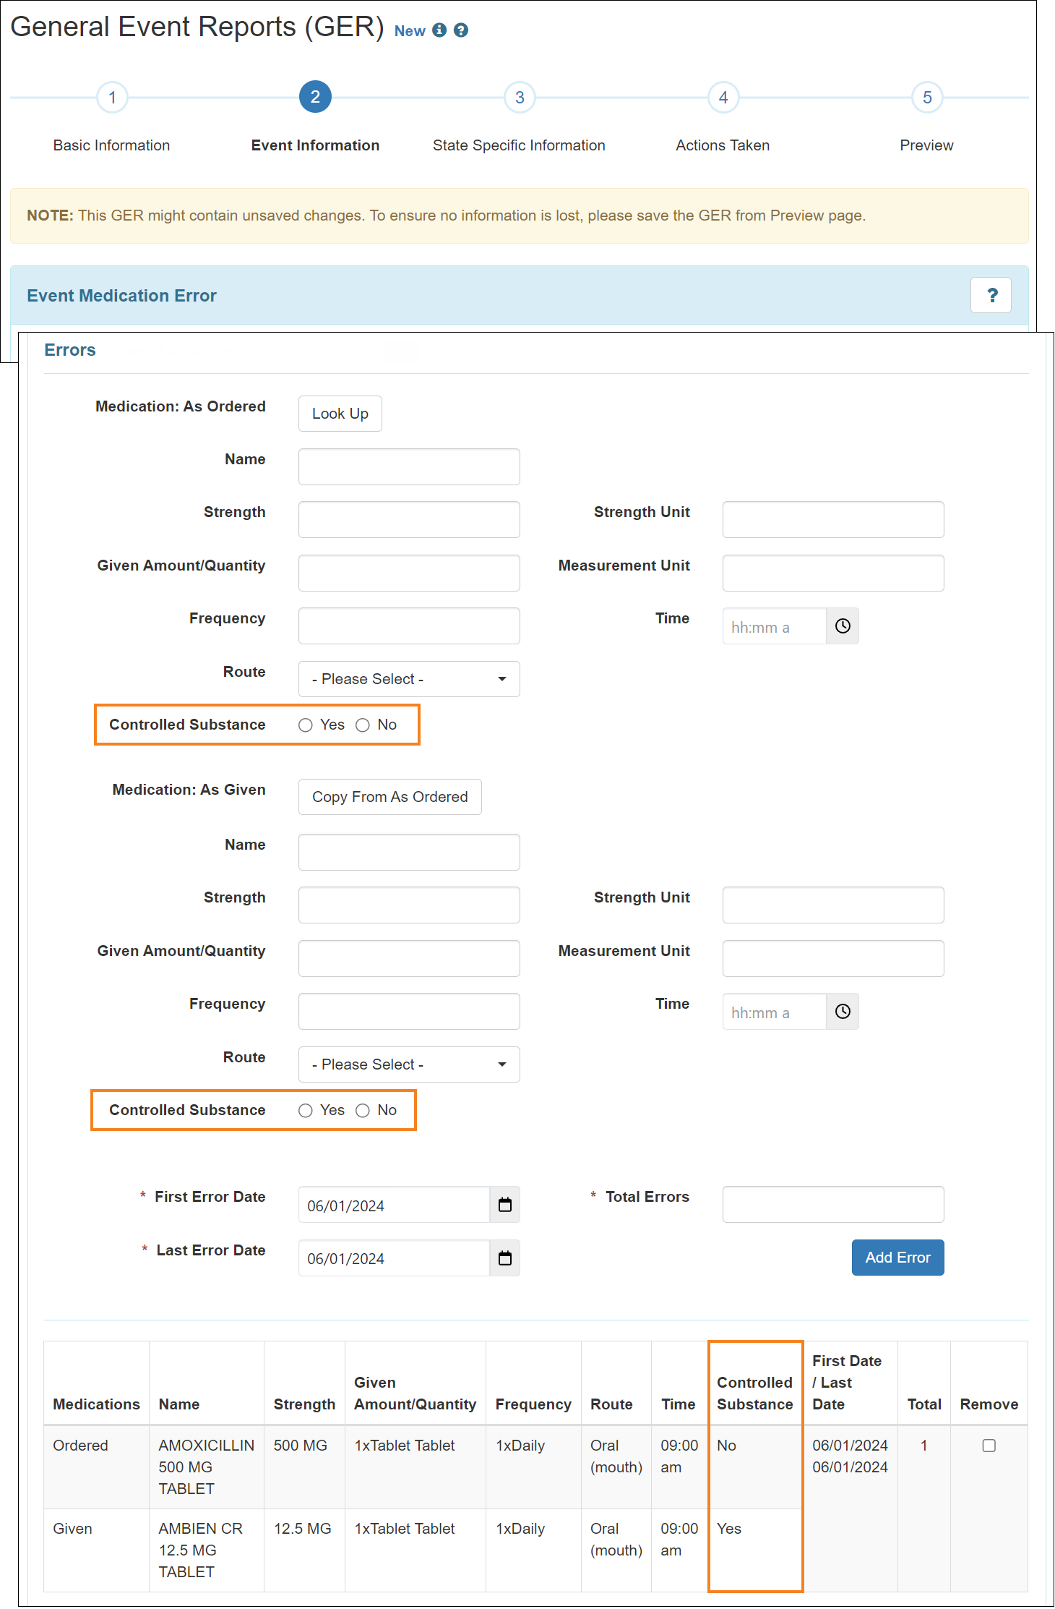Screen dimensions: 1055x1609
Task: Select No for As Given Controlled Substance
Action: (363, 1111)
